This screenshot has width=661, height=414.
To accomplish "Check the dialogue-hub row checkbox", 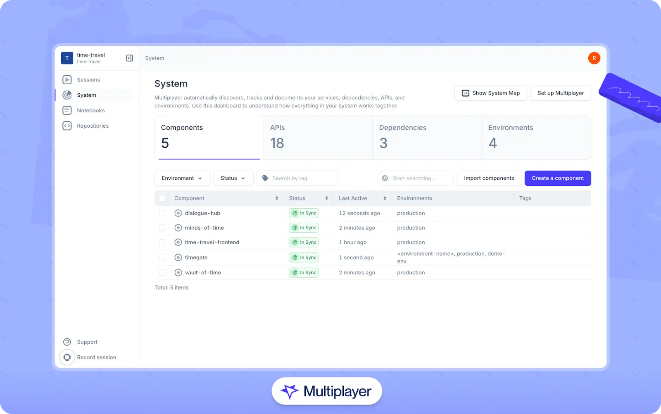I will coord(162,213).
